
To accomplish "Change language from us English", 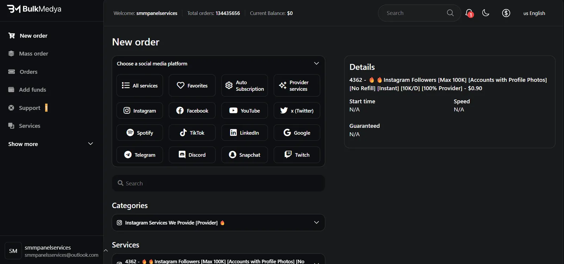I will (534, 13).
